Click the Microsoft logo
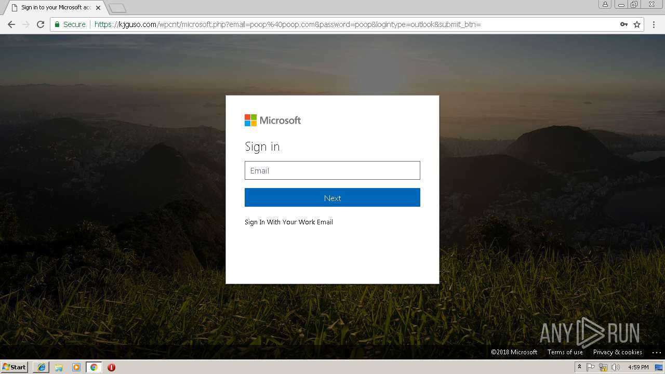 point(273,120)
